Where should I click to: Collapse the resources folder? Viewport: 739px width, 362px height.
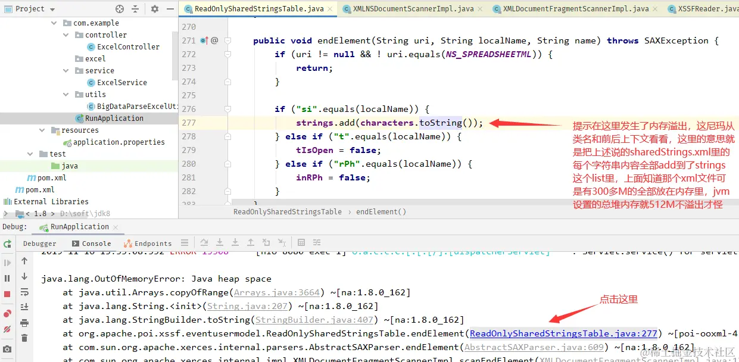coord(43,130)
